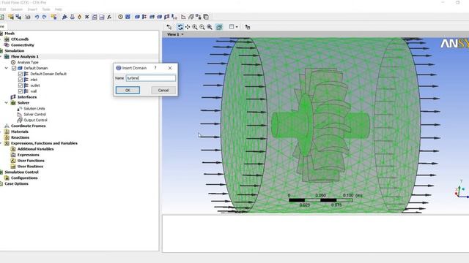469x263 pixels.
Task: Toggle the Default Domain Default checkbox
Action: [21, 74]
